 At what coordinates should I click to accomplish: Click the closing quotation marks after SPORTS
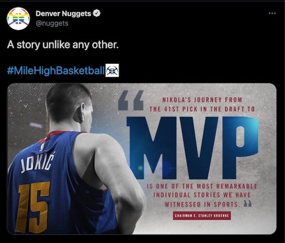tap(248, 204)
